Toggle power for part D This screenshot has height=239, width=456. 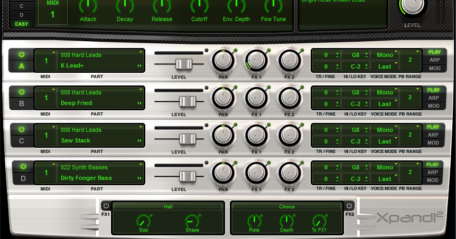[x=23, y=166]
